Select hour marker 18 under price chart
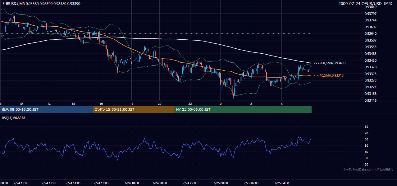The height and width of the screenshot is (186, 397). click(x=132, y=104)
